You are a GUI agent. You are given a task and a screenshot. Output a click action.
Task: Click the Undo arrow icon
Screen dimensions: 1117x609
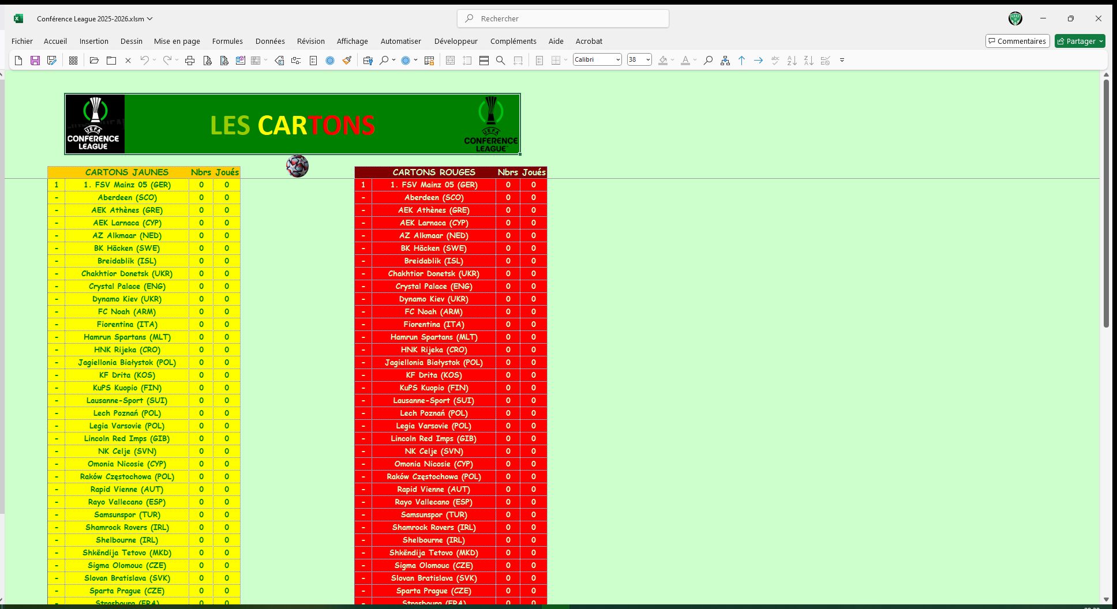(145, 61)
